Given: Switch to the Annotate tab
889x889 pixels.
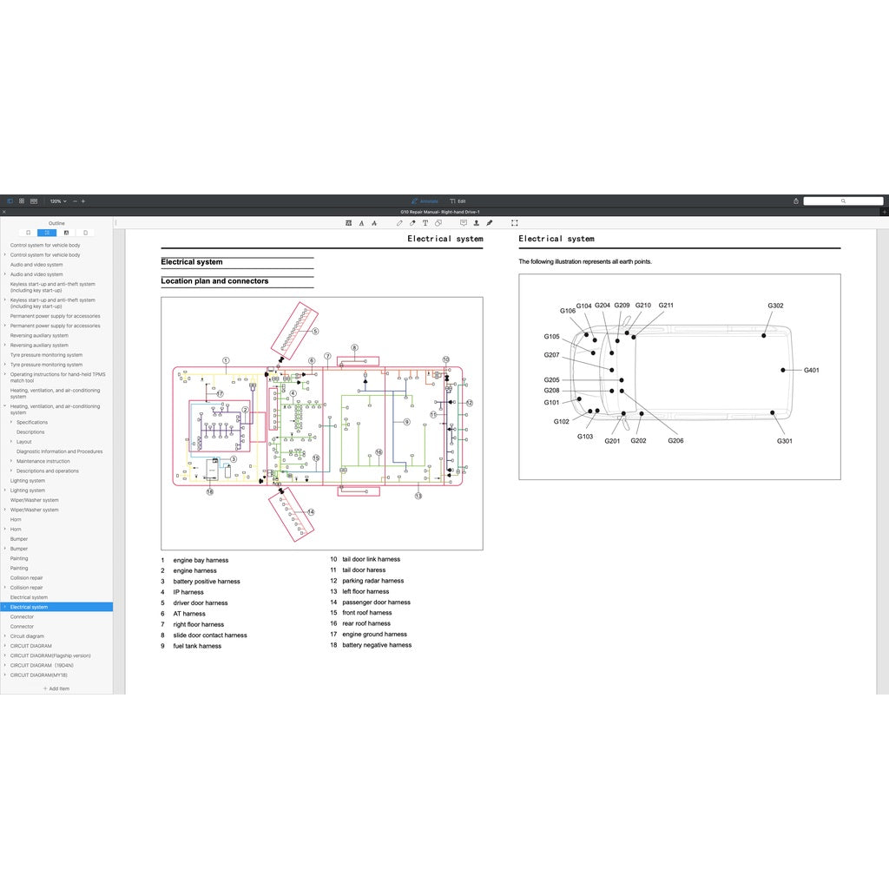Looking at the screenshot, I should 425,201.
